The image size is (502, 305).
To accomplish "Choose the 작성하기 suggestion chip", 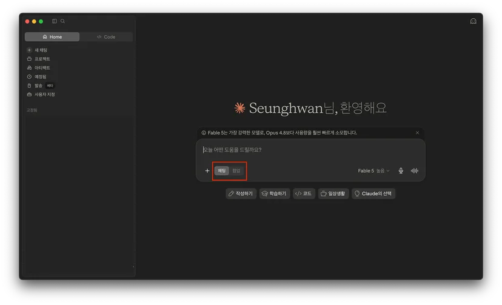I will 241,193.
